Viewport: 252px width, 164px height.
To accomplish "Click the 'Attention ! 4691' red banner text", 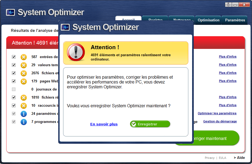I will pyautogui.click(x=35, y=43).
